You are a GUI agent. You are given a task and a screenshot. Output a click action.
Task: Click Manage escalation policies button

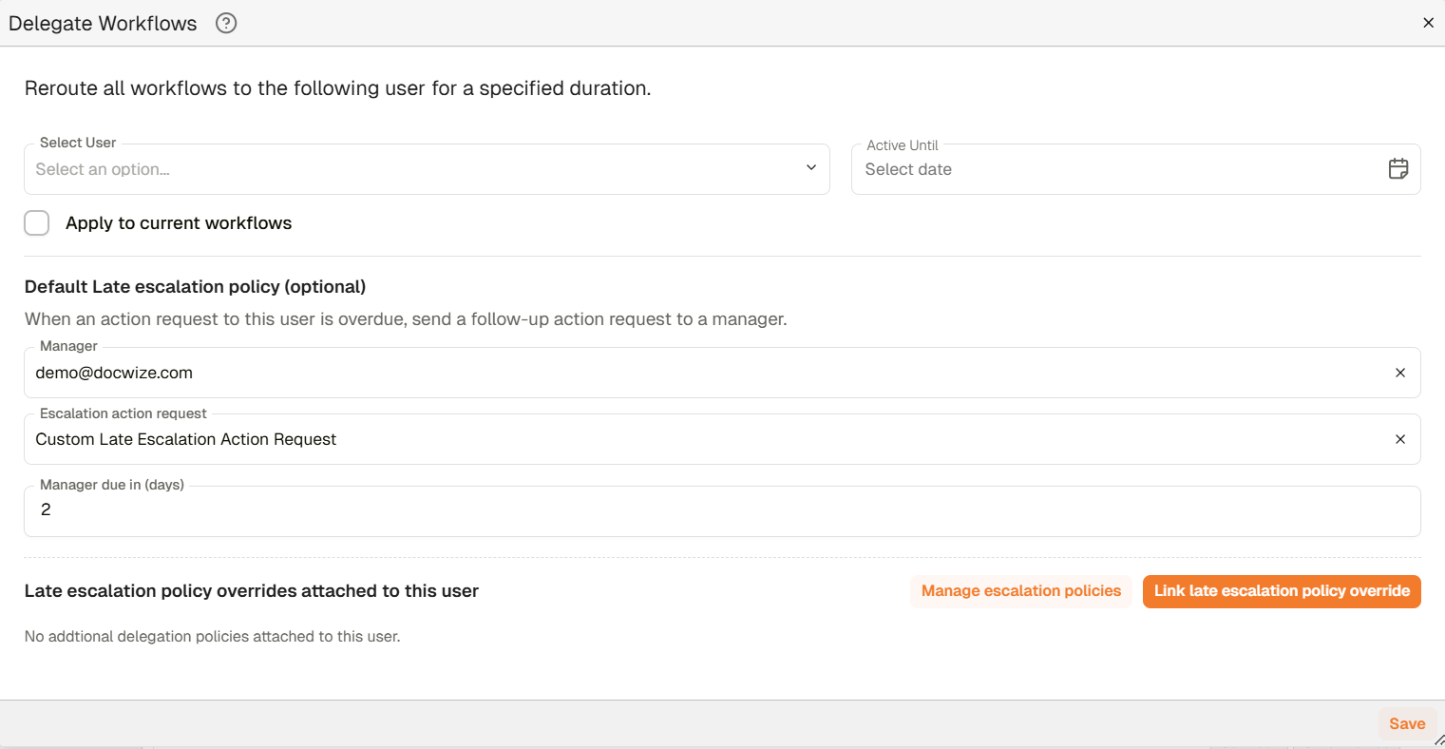click(x=1020, y=591)
